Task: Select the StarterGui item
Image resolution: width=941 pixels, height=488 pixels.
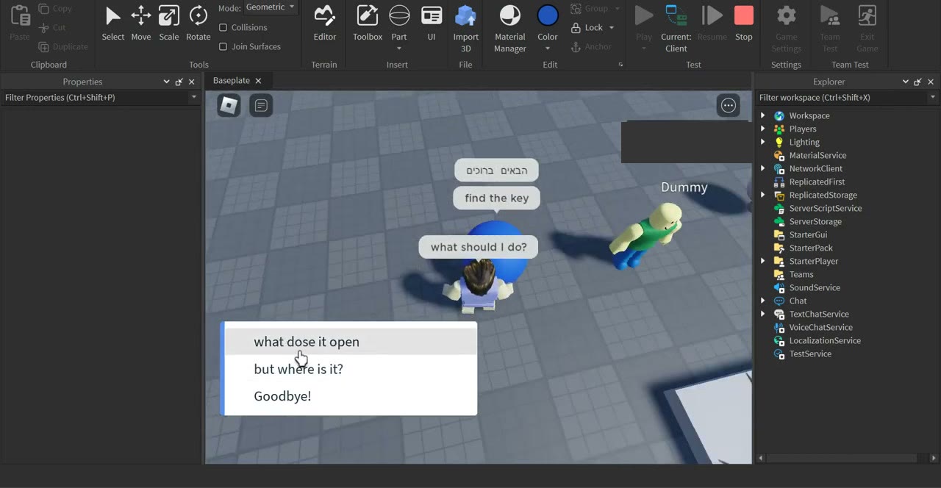Action: (808, 234)
